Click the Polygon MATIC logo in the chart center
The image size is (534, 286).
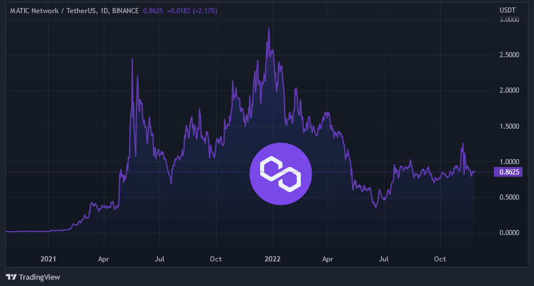click(281, 173)
